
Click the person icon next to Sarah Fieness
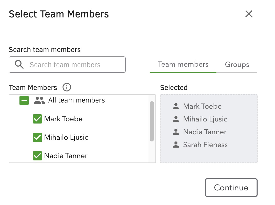click(176, 145)
